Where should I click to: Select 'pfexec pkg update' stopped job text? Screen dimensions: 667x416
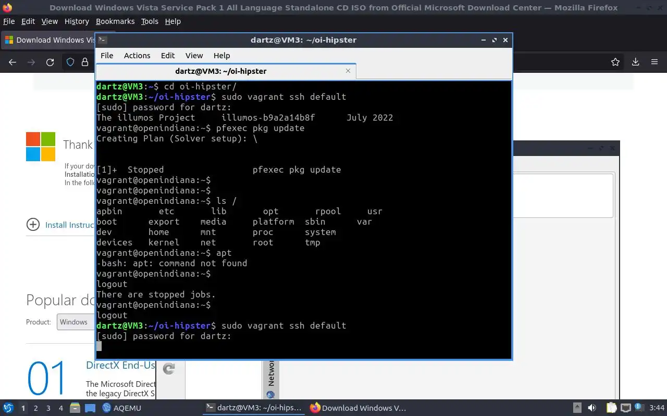(297, 170)
